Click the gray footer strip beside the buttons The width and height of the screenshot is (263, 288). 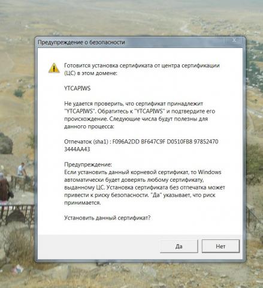point(99,247)
